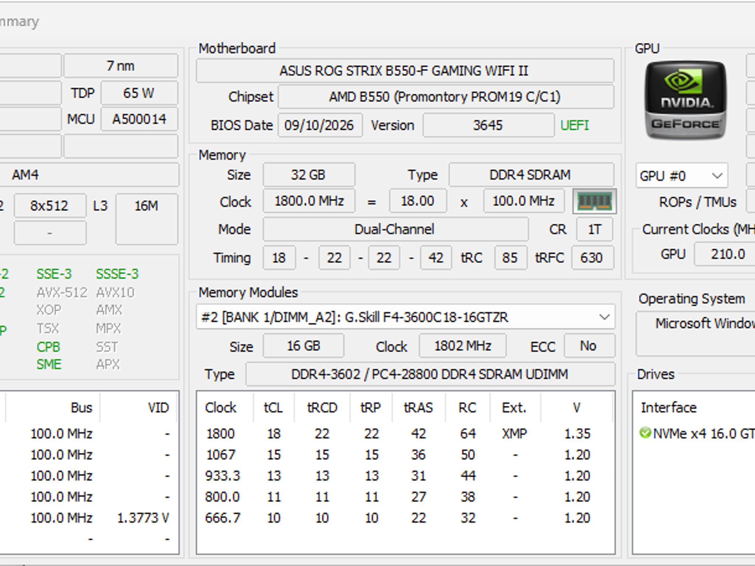Screen dimensions: 755x566
Task: Open the GPU #0 selector dropdown
Action: point(682,176)
